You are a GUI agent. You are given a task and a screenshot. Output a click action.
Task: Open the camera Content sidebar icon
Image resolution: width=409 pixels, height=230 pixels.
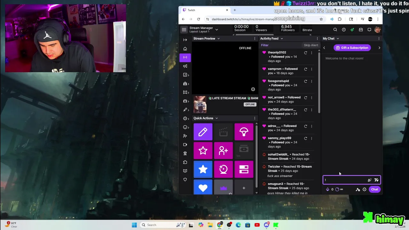185,145
